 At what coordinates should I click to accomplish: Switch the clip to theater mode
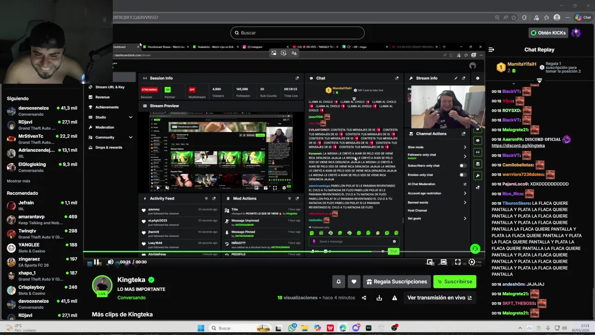[x=443, y=262]
